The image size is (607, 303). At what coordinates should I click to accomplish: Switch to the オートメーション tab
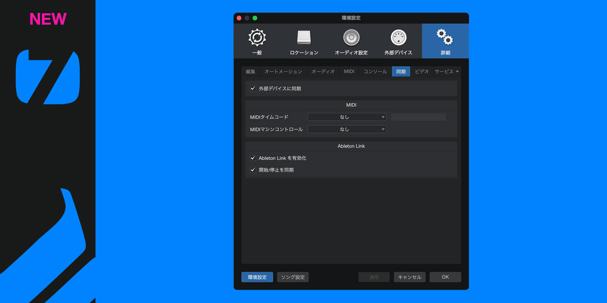click(x=283, y=72)
